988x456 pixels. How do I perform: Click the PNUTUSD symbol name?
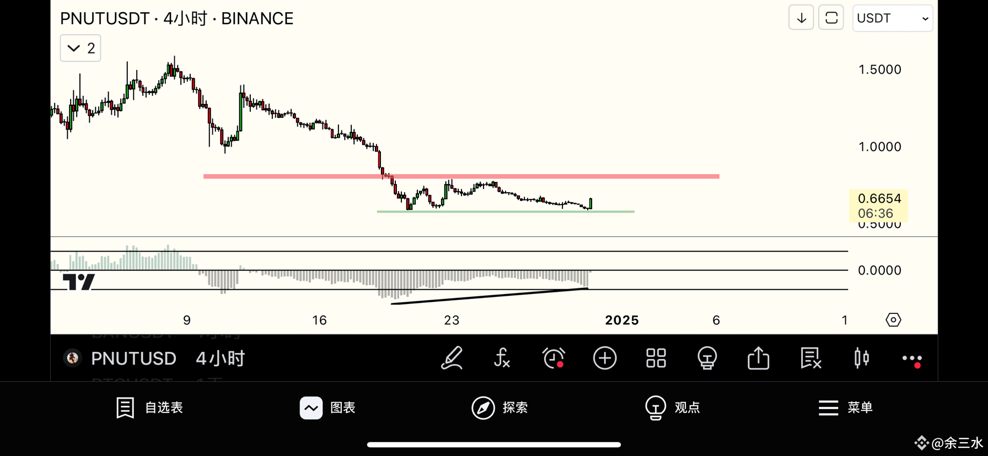pos(133,358)
